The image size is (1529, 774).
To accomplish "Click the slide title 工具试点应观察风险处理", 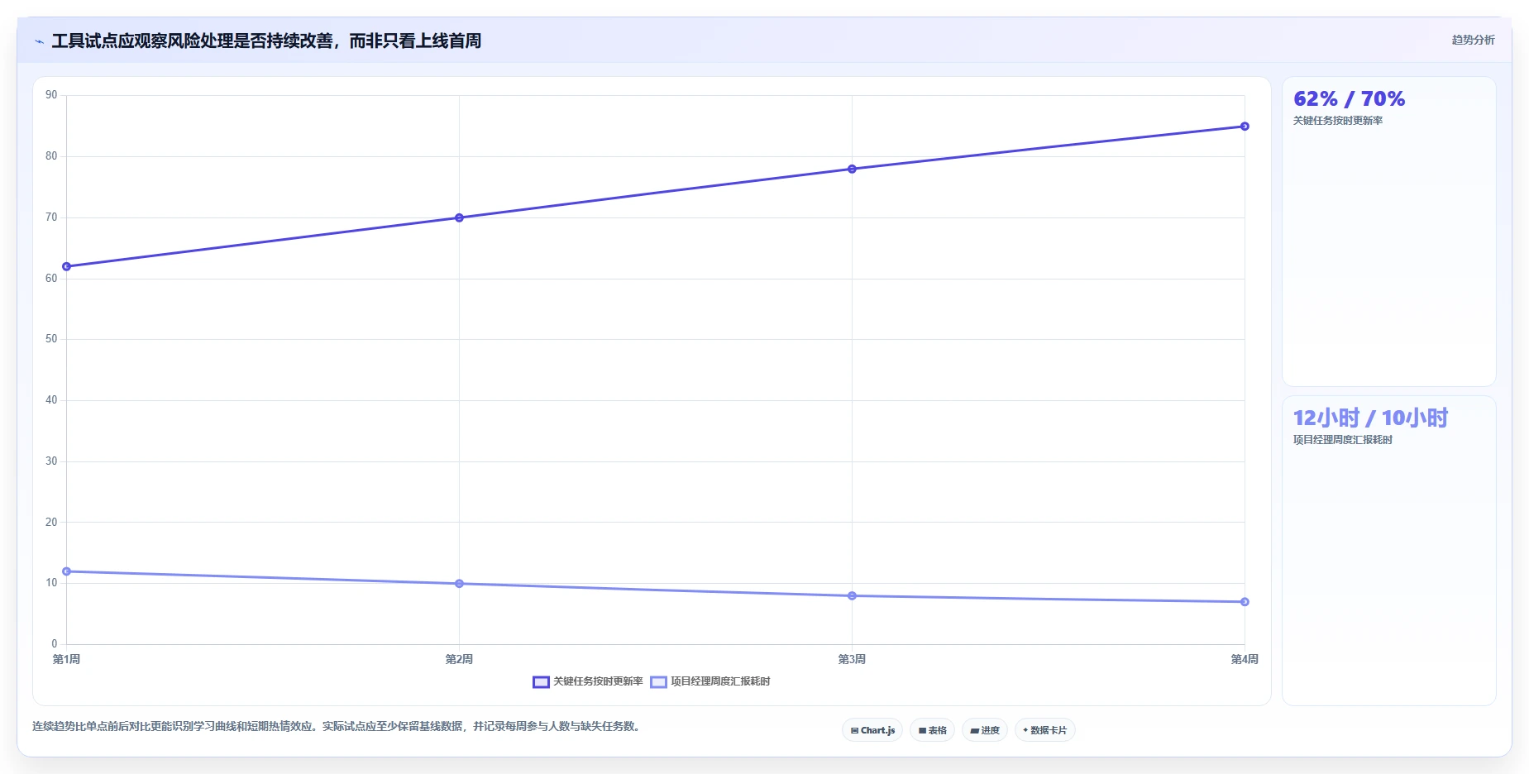I will [266, 41].
